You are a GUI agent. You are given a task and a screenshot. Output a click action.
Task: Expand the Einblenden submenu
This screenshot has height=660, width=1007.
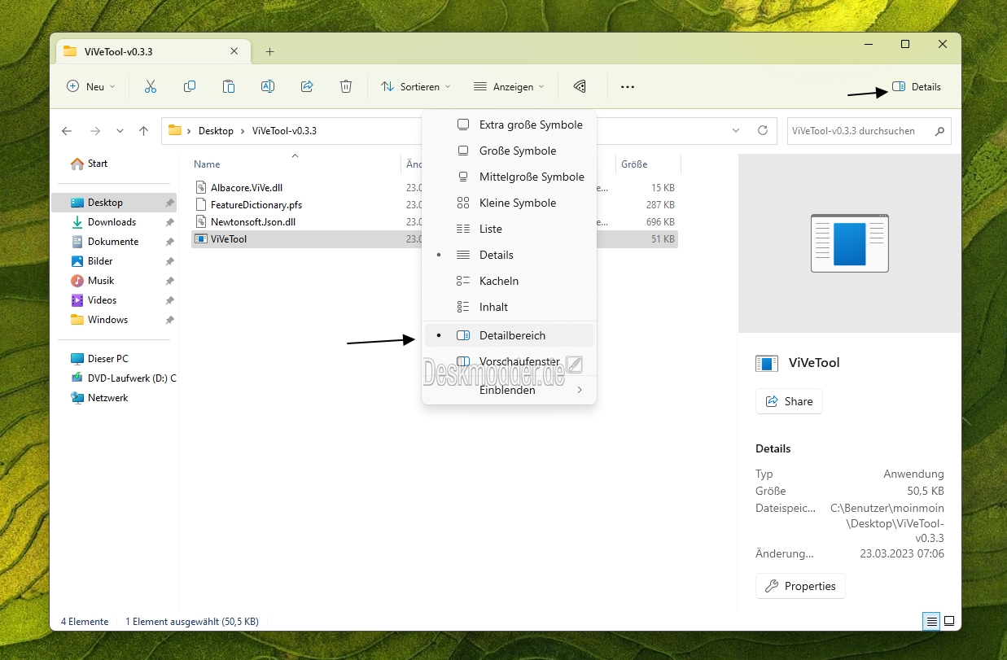[x=509, y=390]
